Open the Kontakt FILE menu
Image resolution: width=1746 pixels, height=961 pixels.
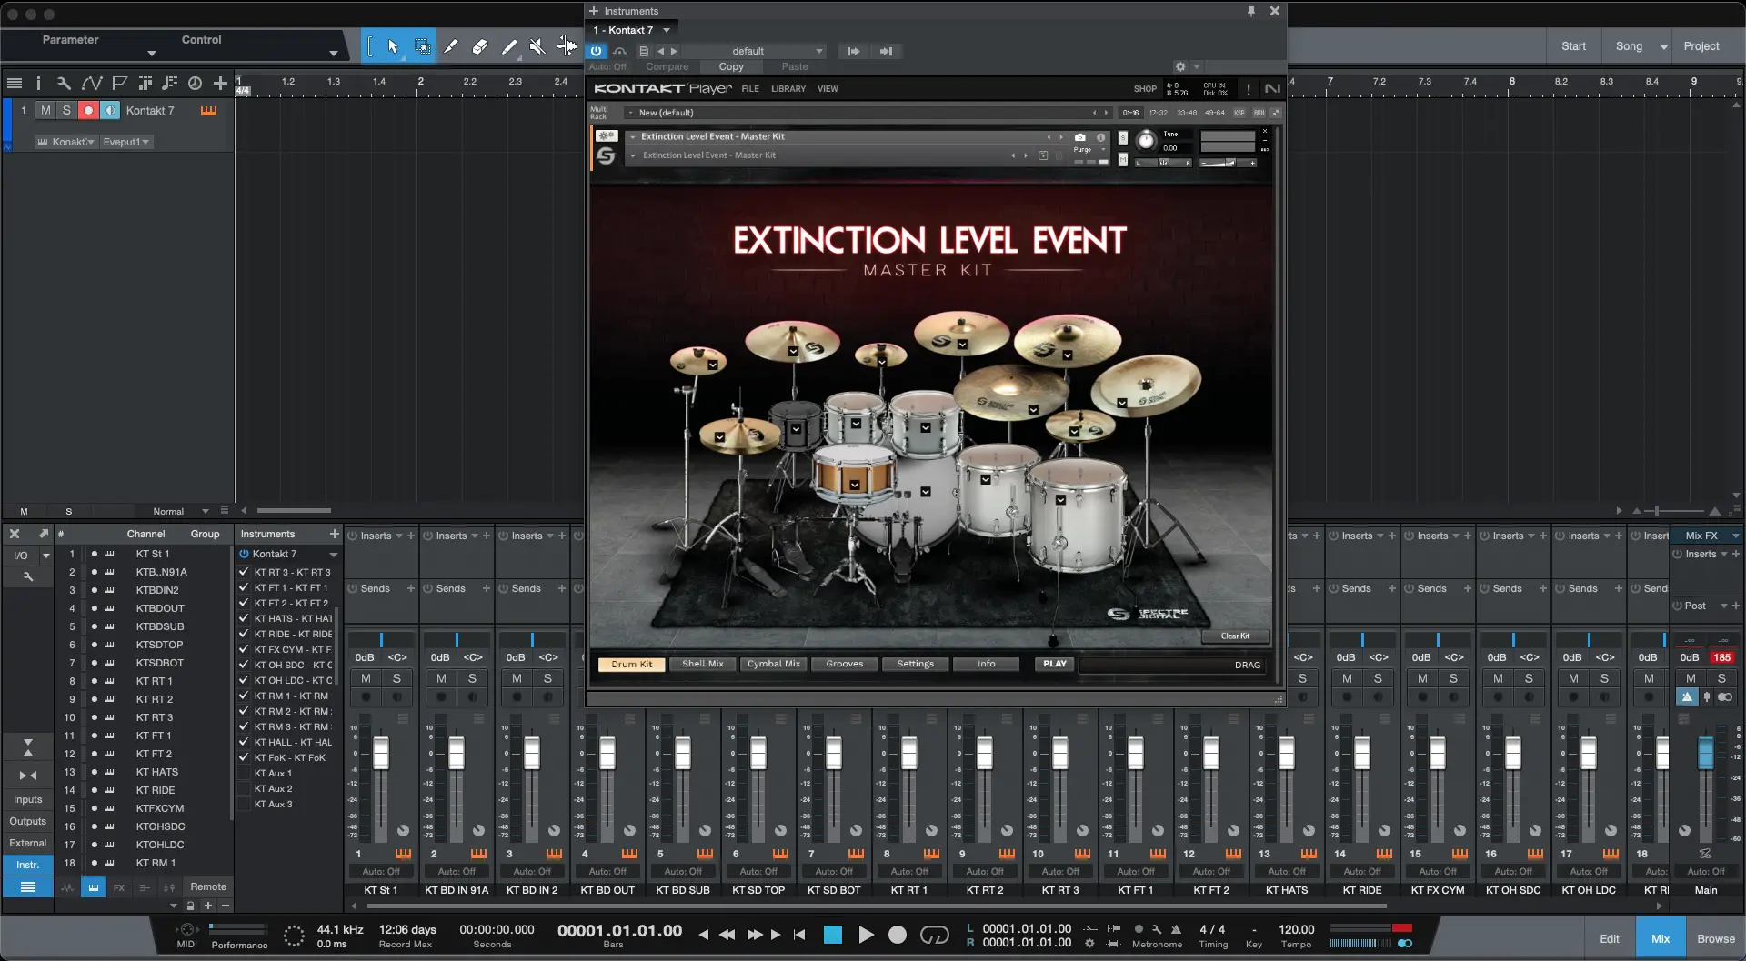pos(750,89)
